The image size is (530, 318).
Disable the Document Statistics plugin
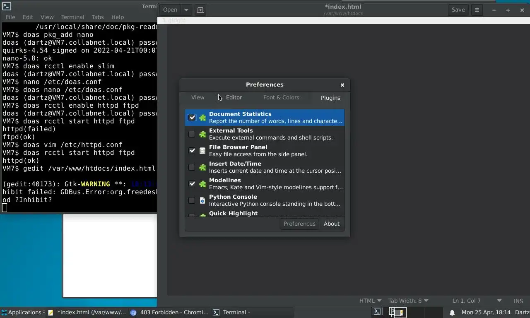pos(192,118)
